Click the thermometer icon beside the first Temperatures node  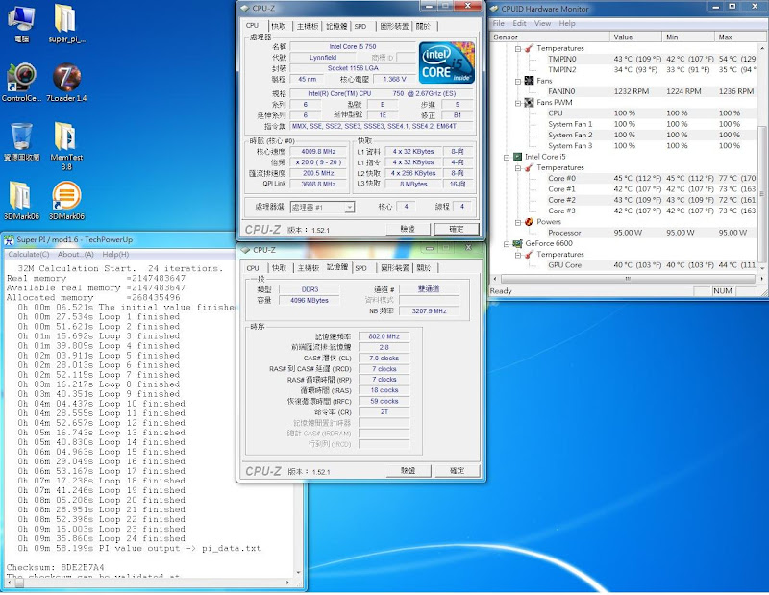[529, 48]
